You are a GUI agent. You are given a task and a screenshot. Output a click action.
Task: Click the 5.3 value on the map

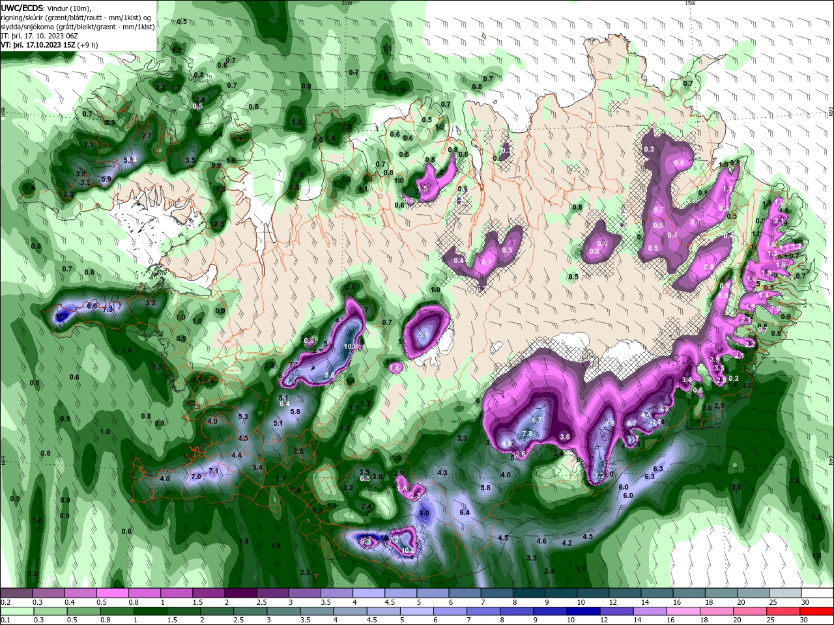click(x=244, y=417)
